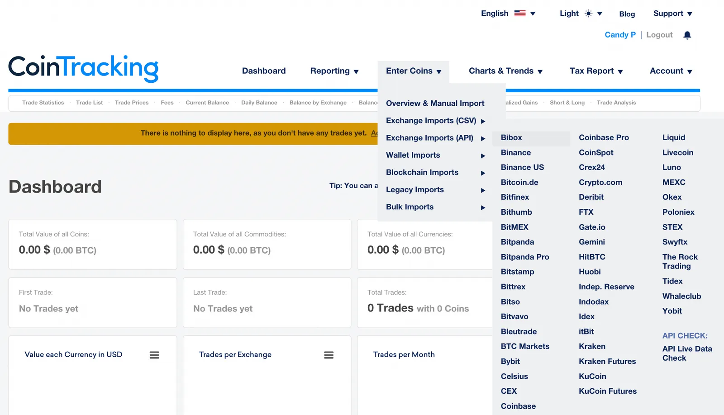Click '0 Trades with 0 Coins' text

click(x=418, y=308)
